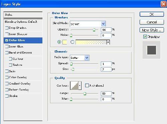Click the New Style button
The image size is (167, 124).
tap(152, 30)
